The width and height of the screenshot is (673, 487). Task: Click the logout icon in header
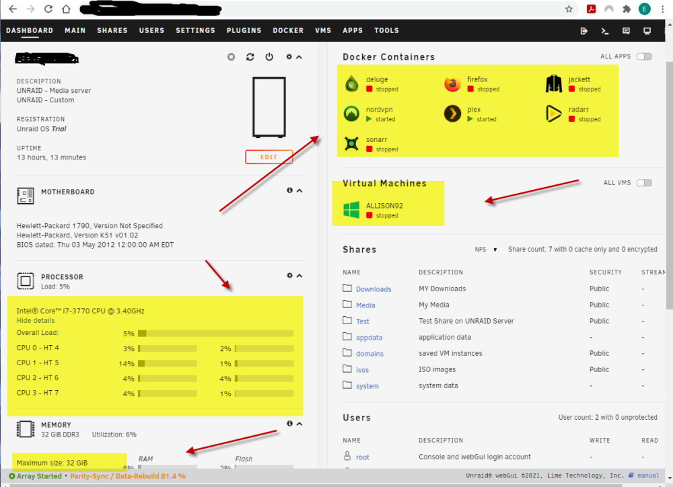[x=583, y=31]
